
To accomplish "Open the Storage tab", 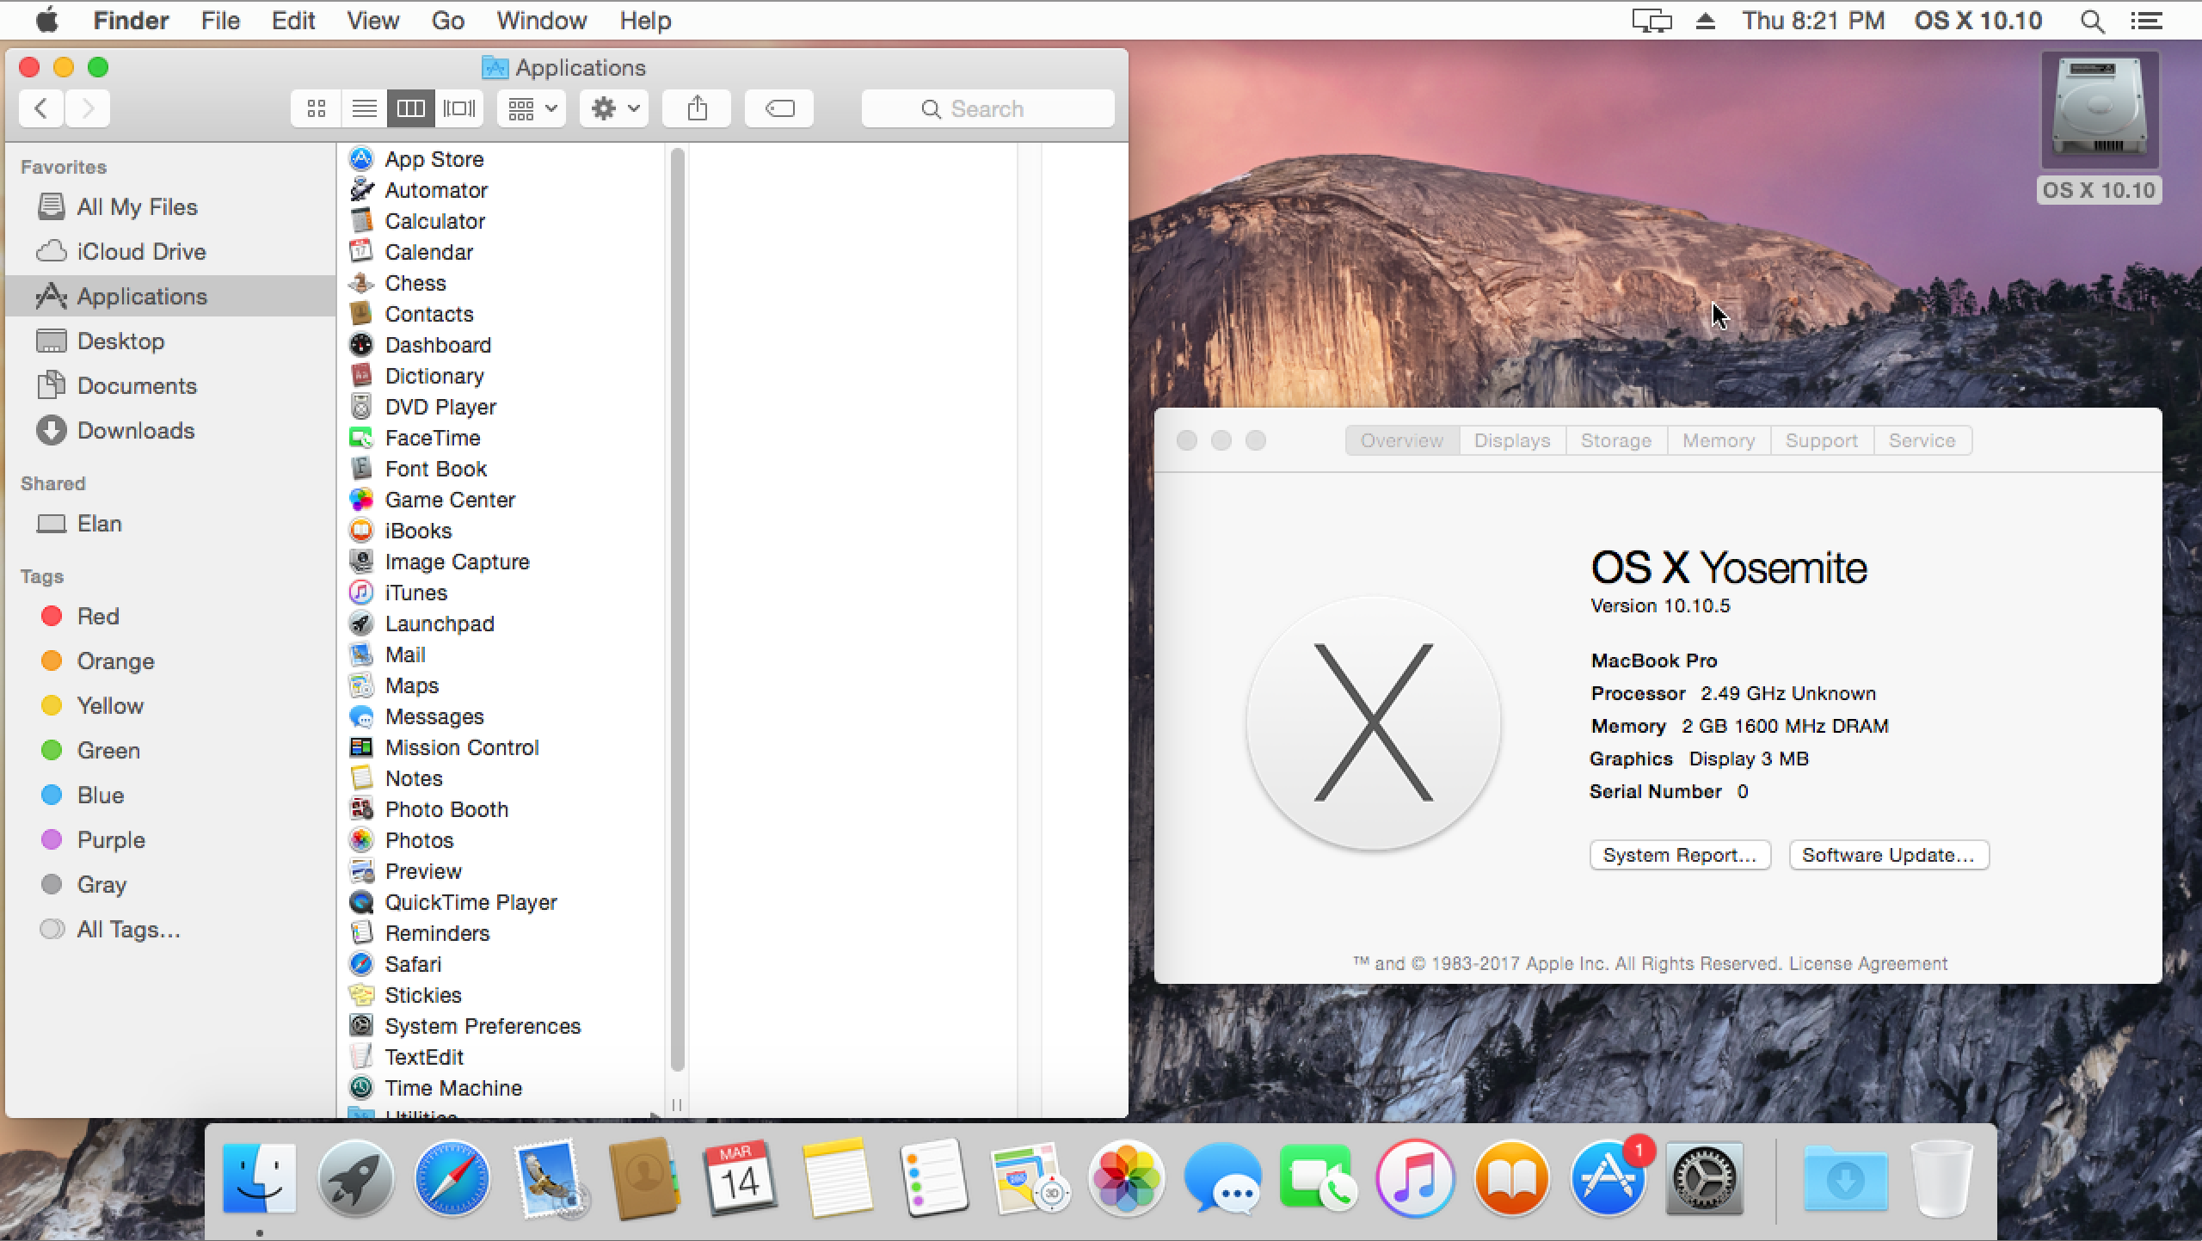I will 1615,439.
